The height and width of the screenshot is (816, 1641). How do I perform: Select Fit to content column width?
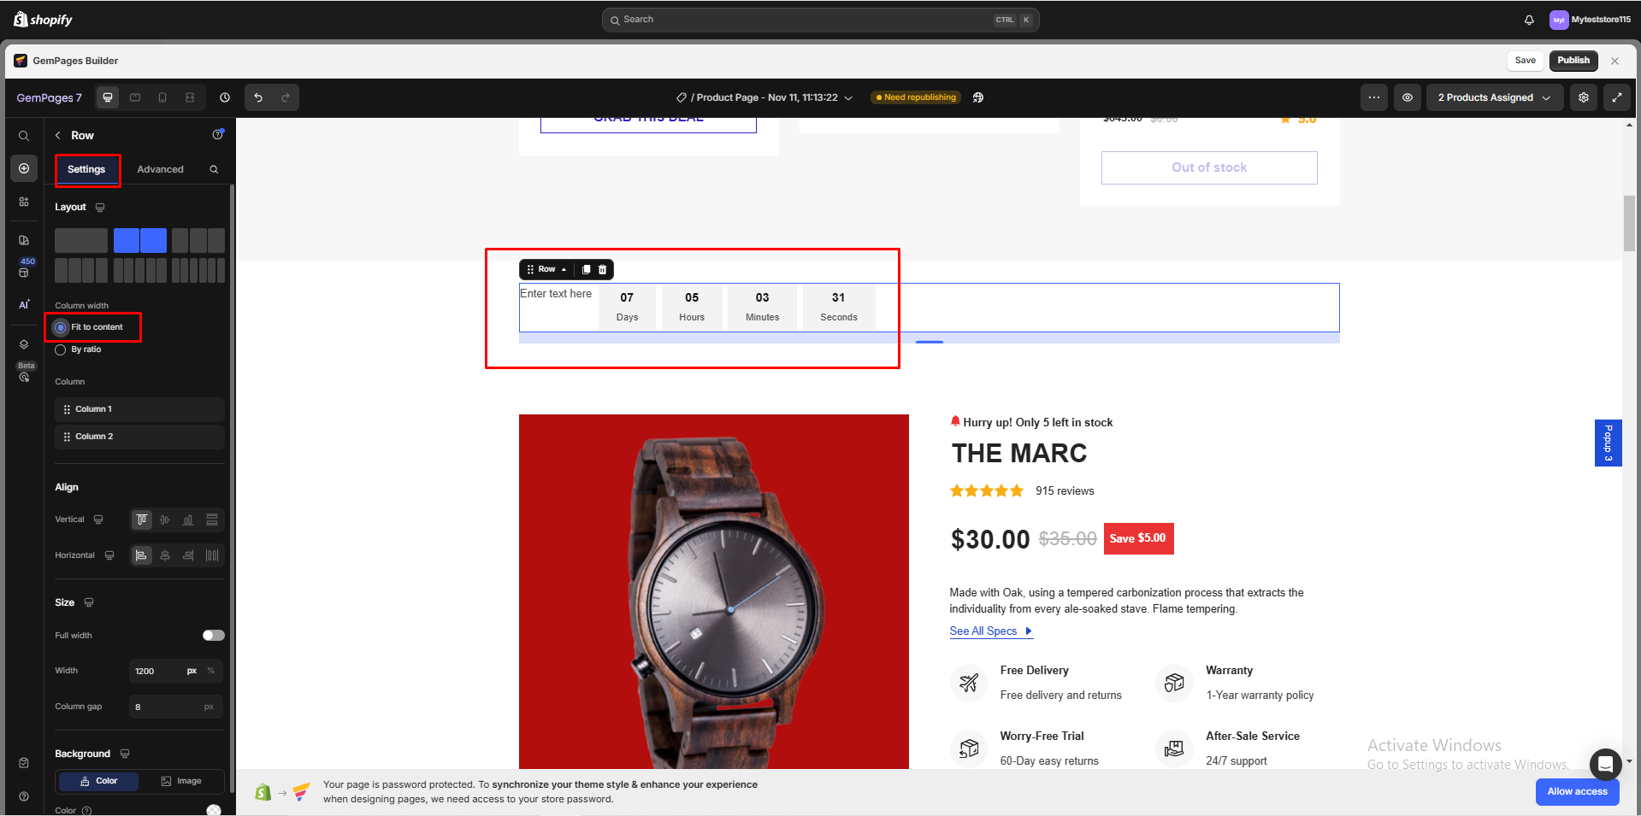[61, 327]
